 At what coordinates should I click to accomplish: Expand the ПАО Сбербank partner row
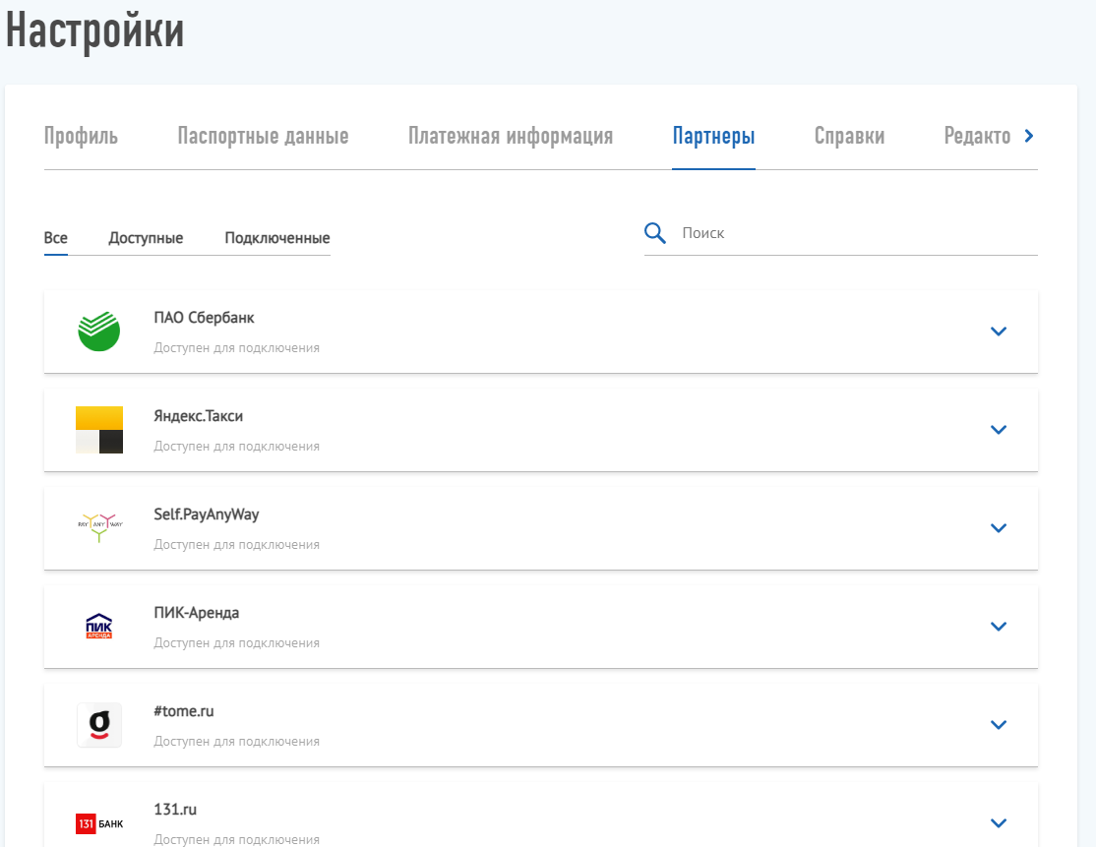point(999,332)
